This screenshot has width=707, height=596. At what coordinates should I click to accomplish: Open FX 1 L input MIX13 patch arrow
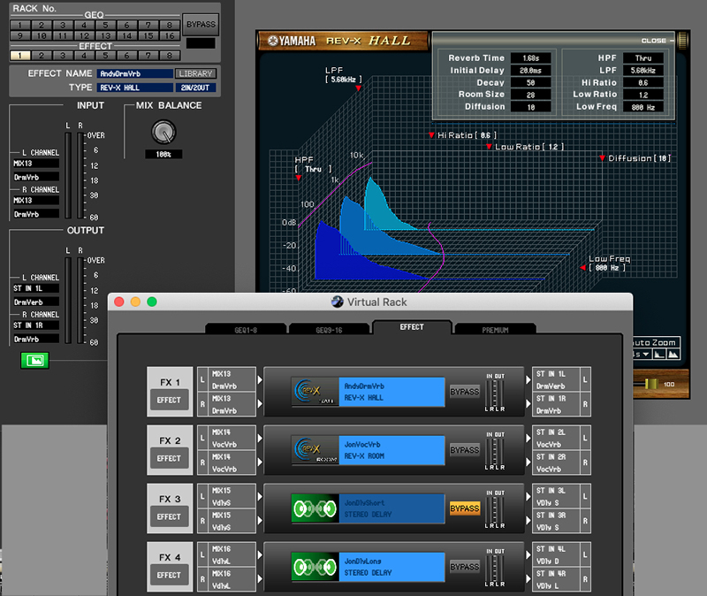pos(260,380)
